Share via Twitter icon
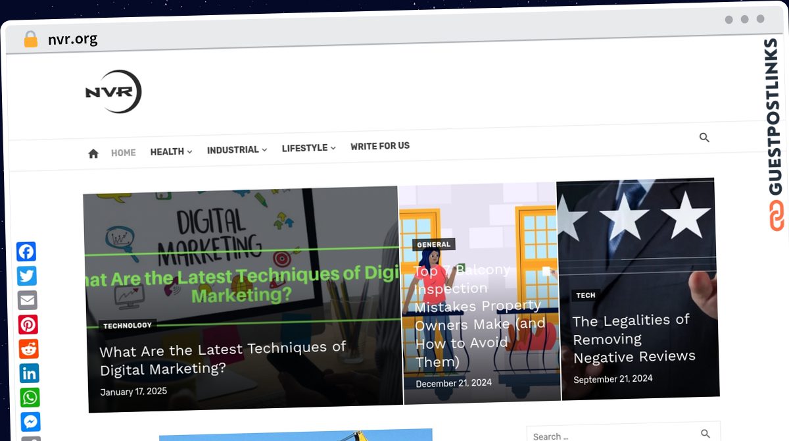789x441 pixels. pos(27,276)
